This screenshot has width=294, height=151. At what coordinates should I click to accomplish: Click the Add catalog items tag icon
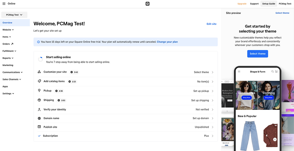click(x=39, y=81)
